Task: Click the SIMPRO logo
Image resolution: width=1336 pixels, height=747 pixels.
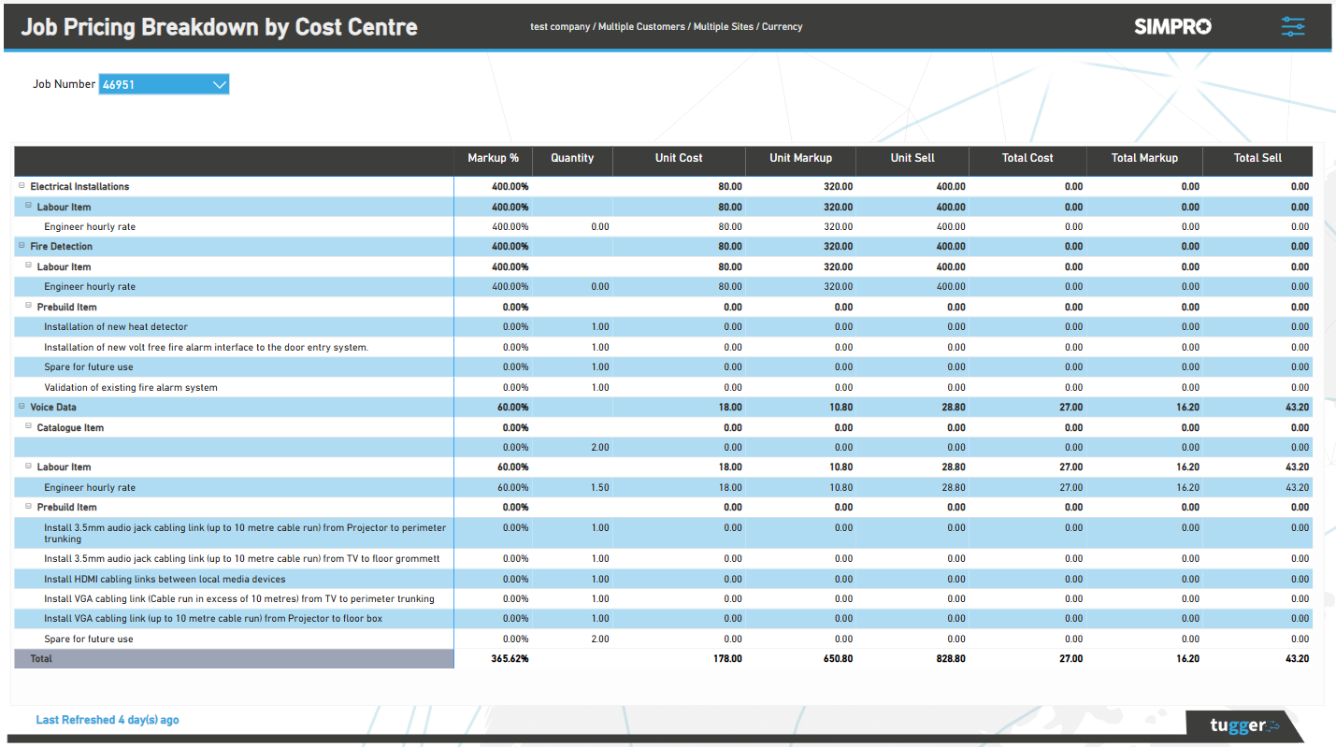Action: (x=1172, y=27)
